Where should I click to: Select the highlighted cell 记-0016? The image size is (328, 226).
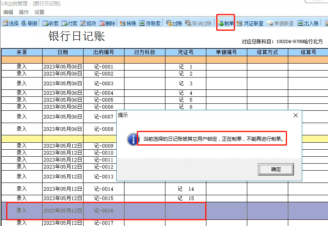pos(104,211)
